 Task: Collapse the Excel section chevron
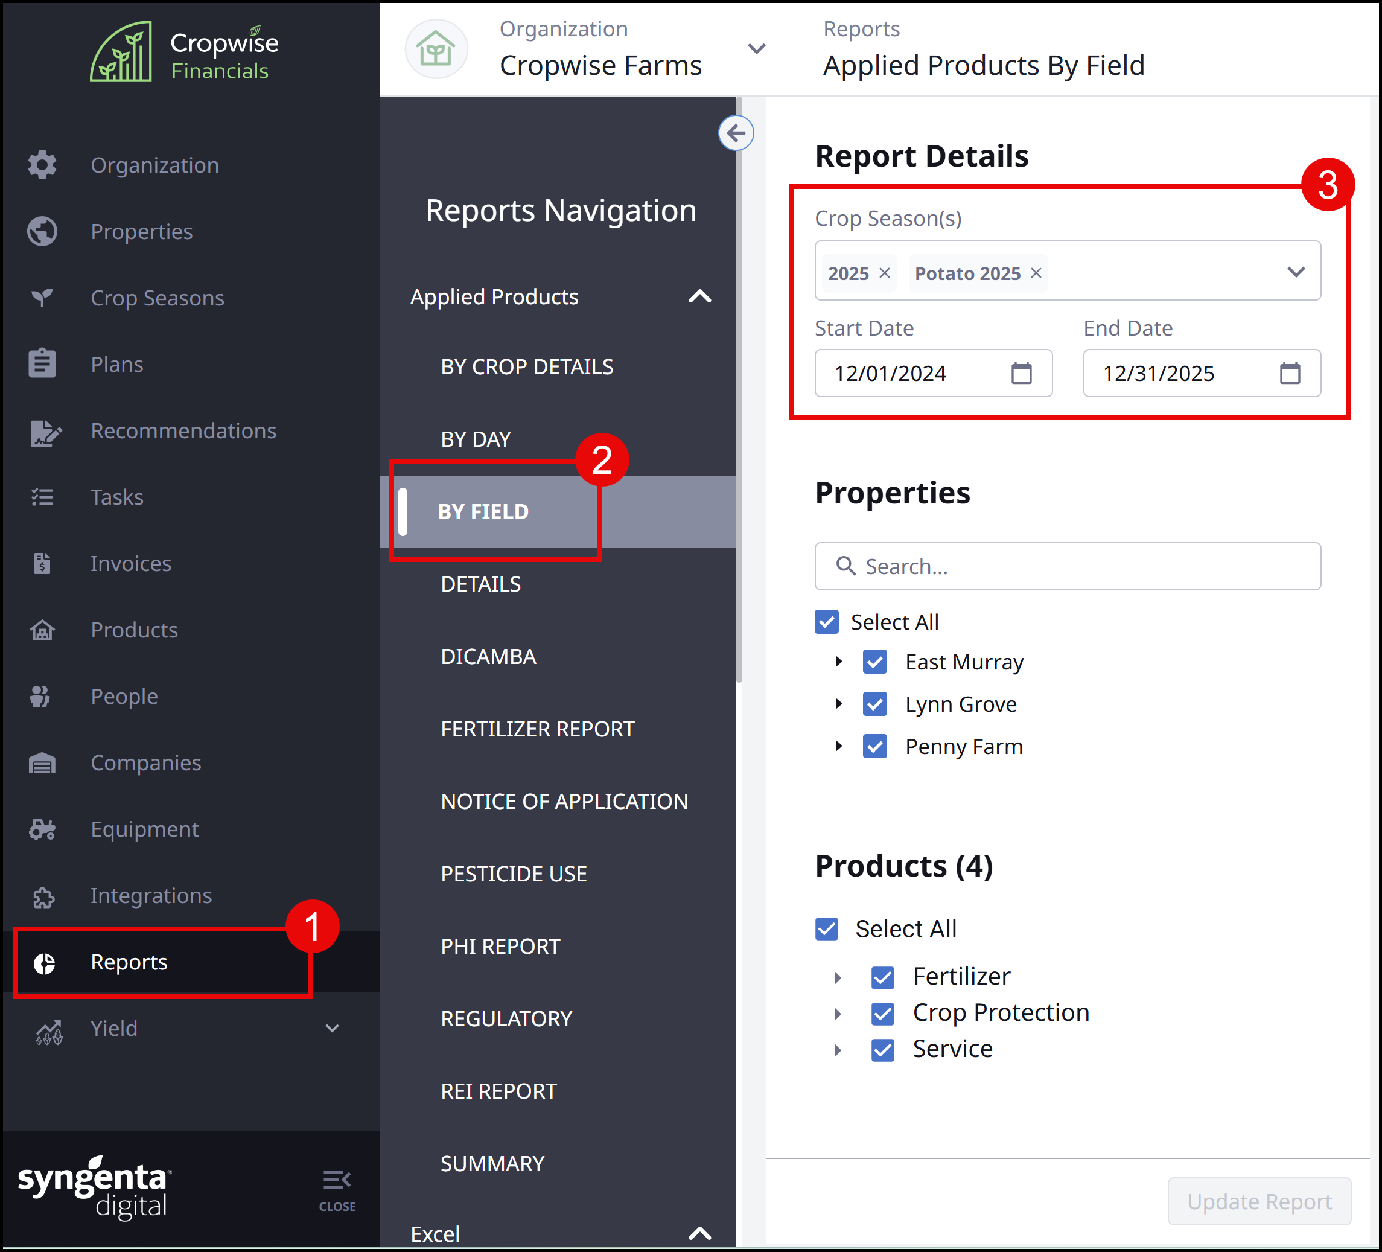pos(700,1233)
